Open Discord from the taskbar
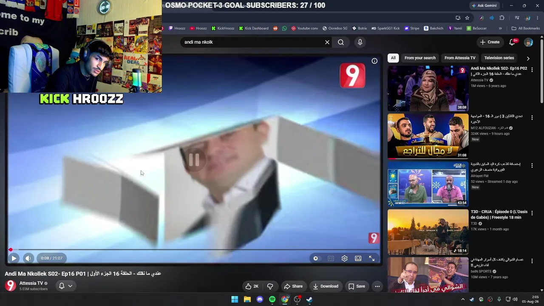 pyautogui.click(x=260, y=299)
